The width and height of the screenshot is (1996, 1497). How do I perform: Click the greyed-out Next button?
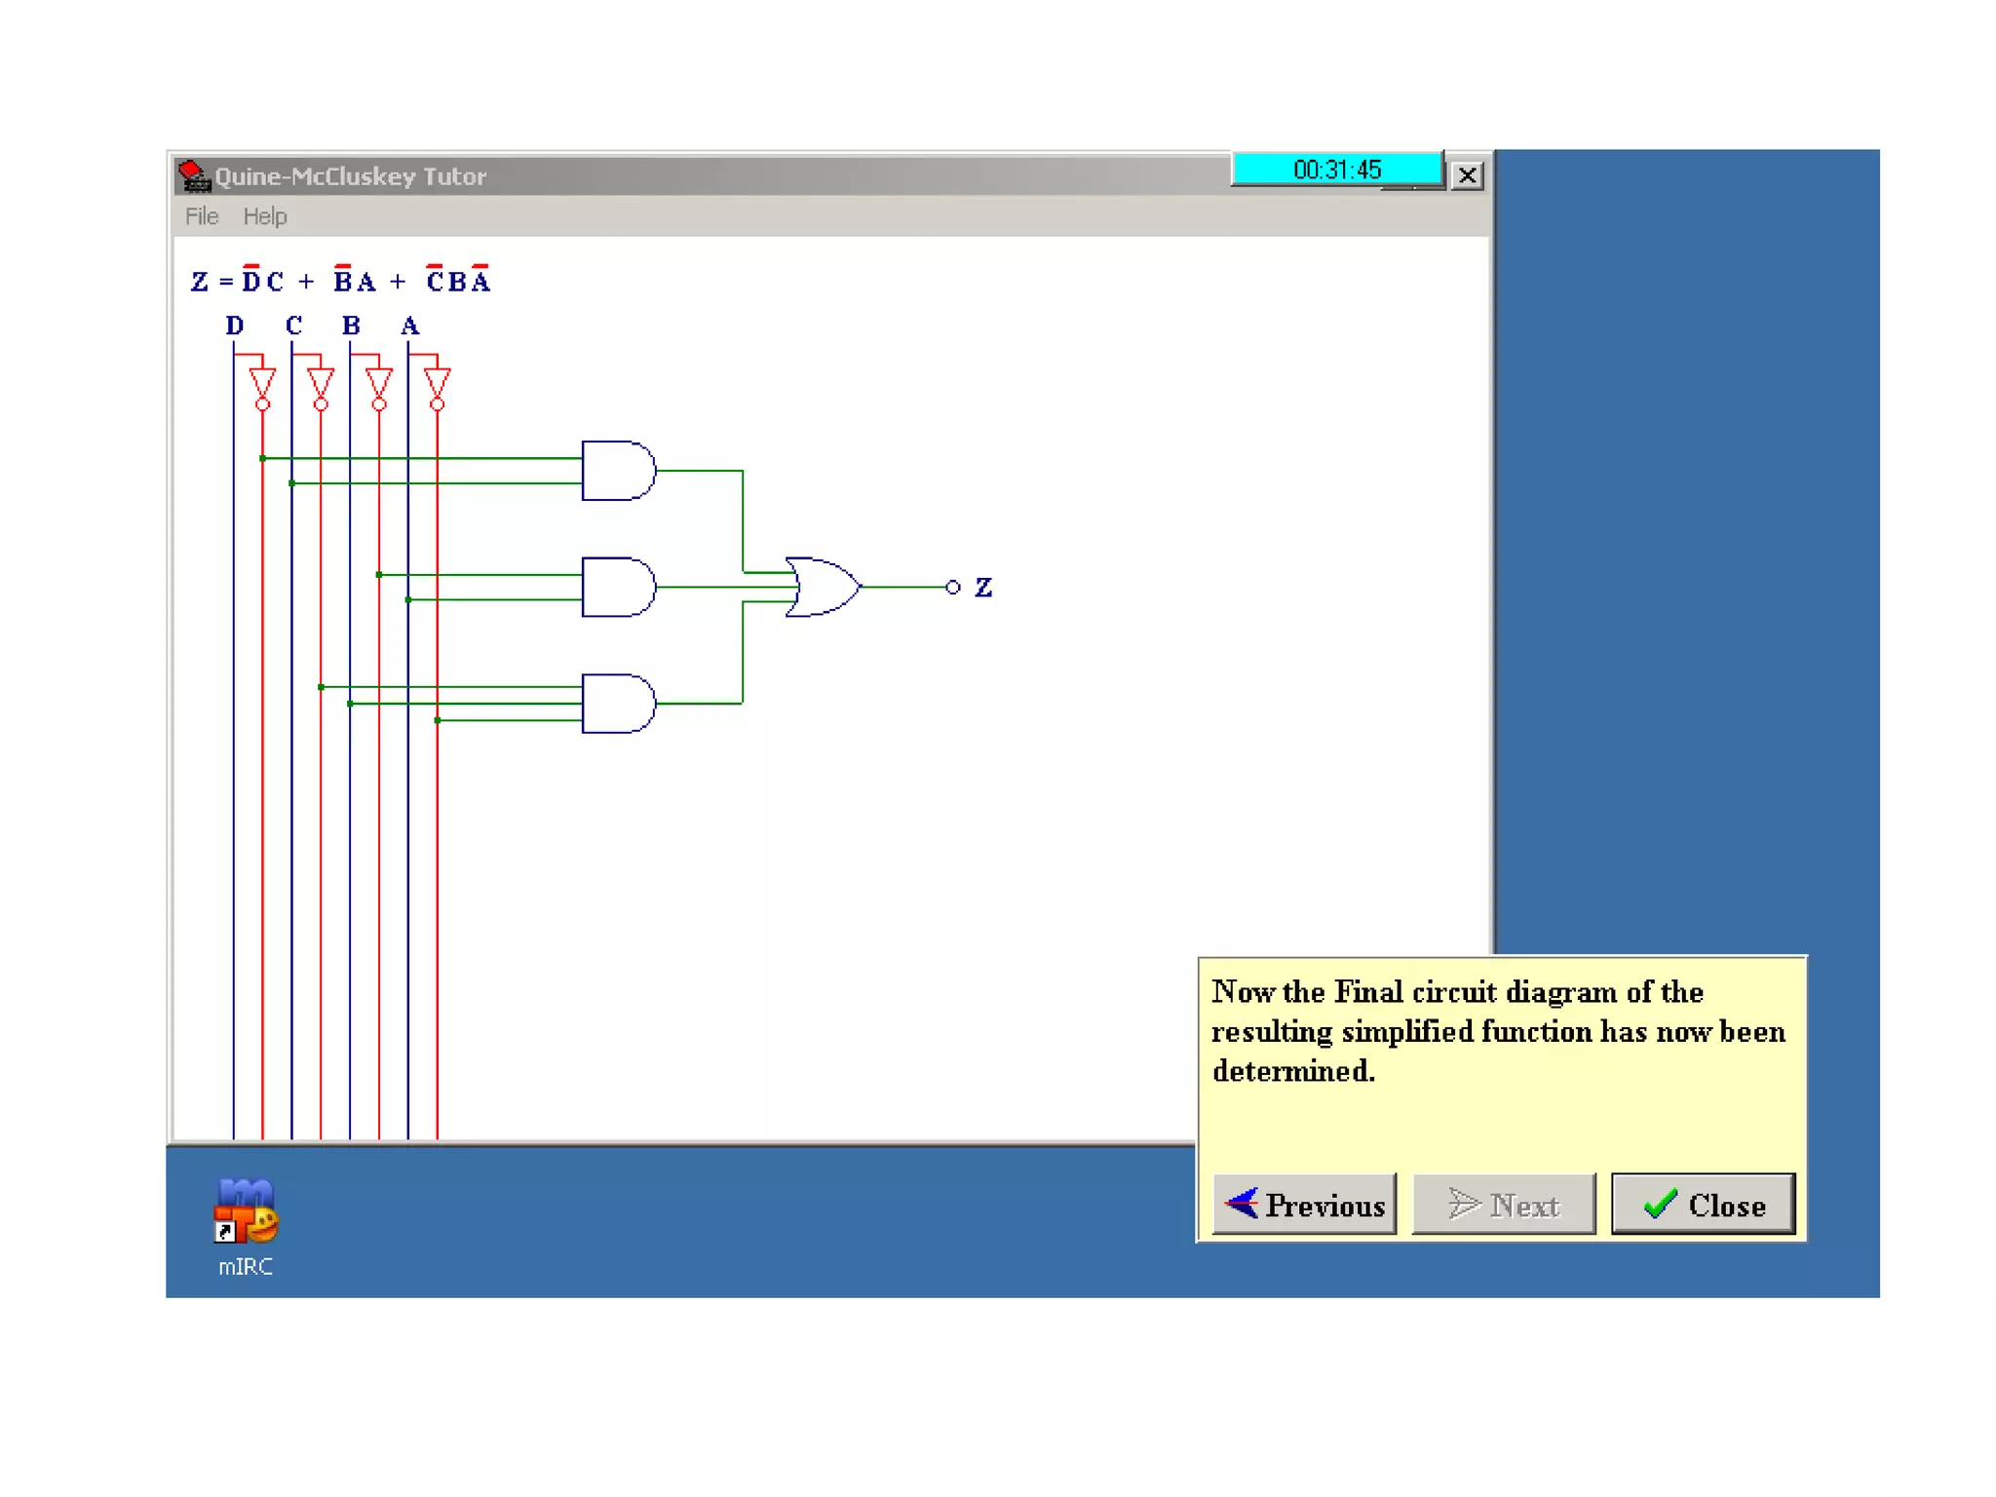tap(1504, 1205)
